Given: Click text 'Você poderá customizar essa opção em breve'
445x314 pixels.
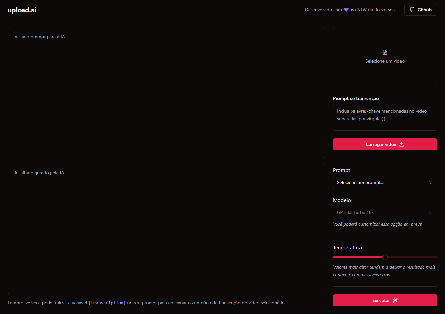Looking at the screenshot, I should click(x=377, y=224).
